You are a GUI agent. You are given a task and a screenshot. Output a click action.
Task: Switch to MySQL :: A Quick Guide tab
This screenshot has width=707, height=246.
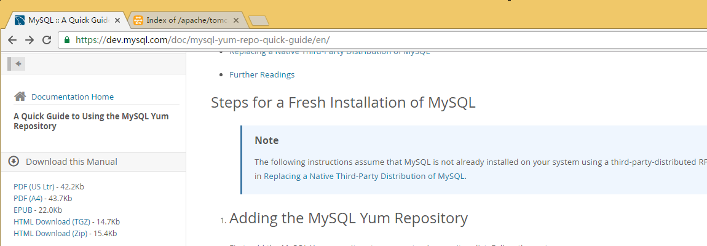[x=67, y=20]
